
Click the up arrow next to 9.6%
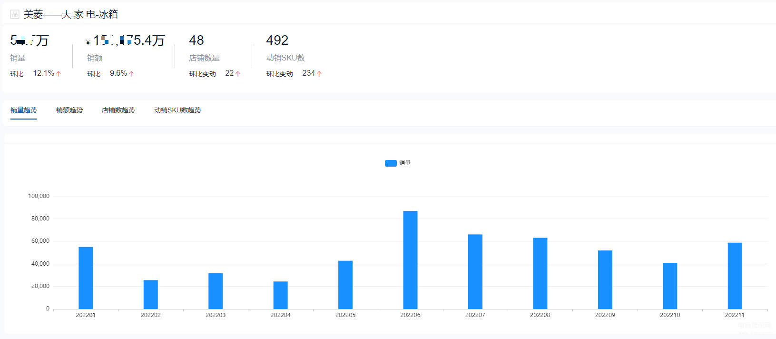tap(131, 74)
